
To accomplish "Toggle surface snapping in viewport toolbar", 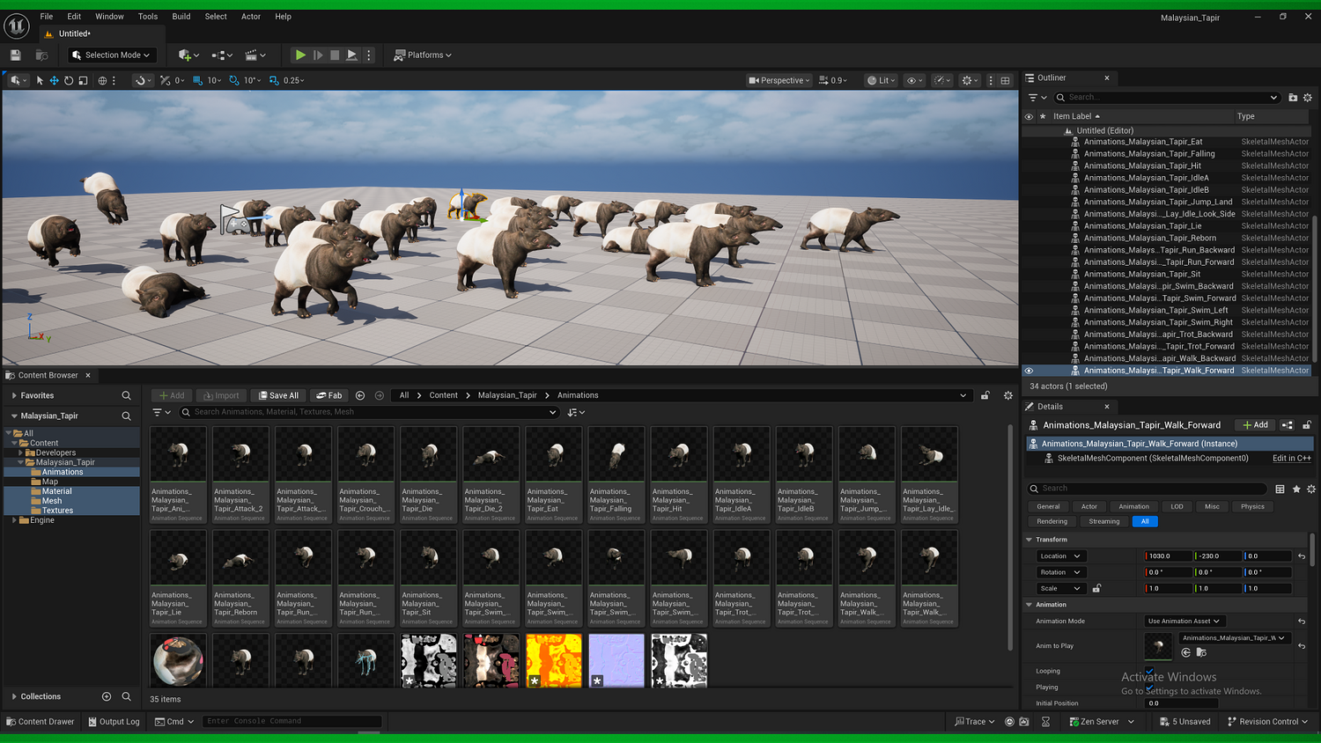I will [x=141, y=80].
